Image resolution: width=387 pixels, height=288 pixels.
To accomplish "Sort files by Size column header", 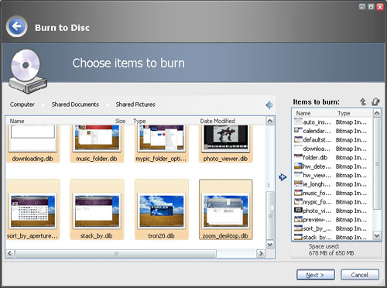I will (121, 121).
